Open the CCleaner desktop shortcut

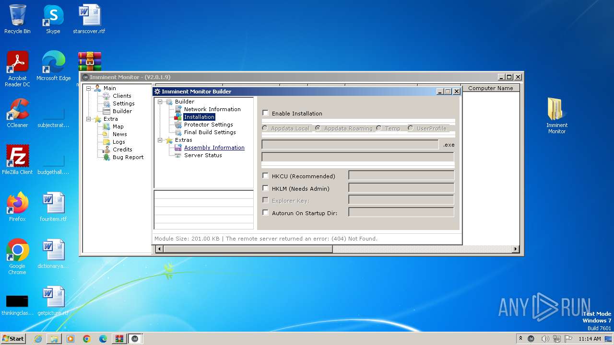[x=17, y=113]
